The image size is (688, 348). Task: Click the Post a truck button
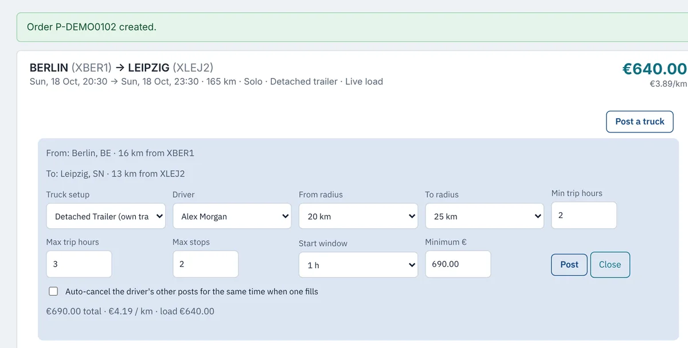(x=640, y=122)
